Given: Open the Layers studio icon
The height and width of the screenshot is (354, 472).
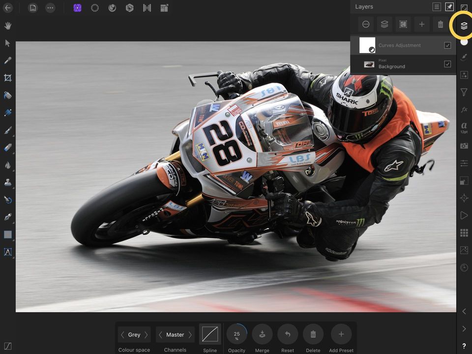Looking at the screenshot, I should (x=464, y=26).
